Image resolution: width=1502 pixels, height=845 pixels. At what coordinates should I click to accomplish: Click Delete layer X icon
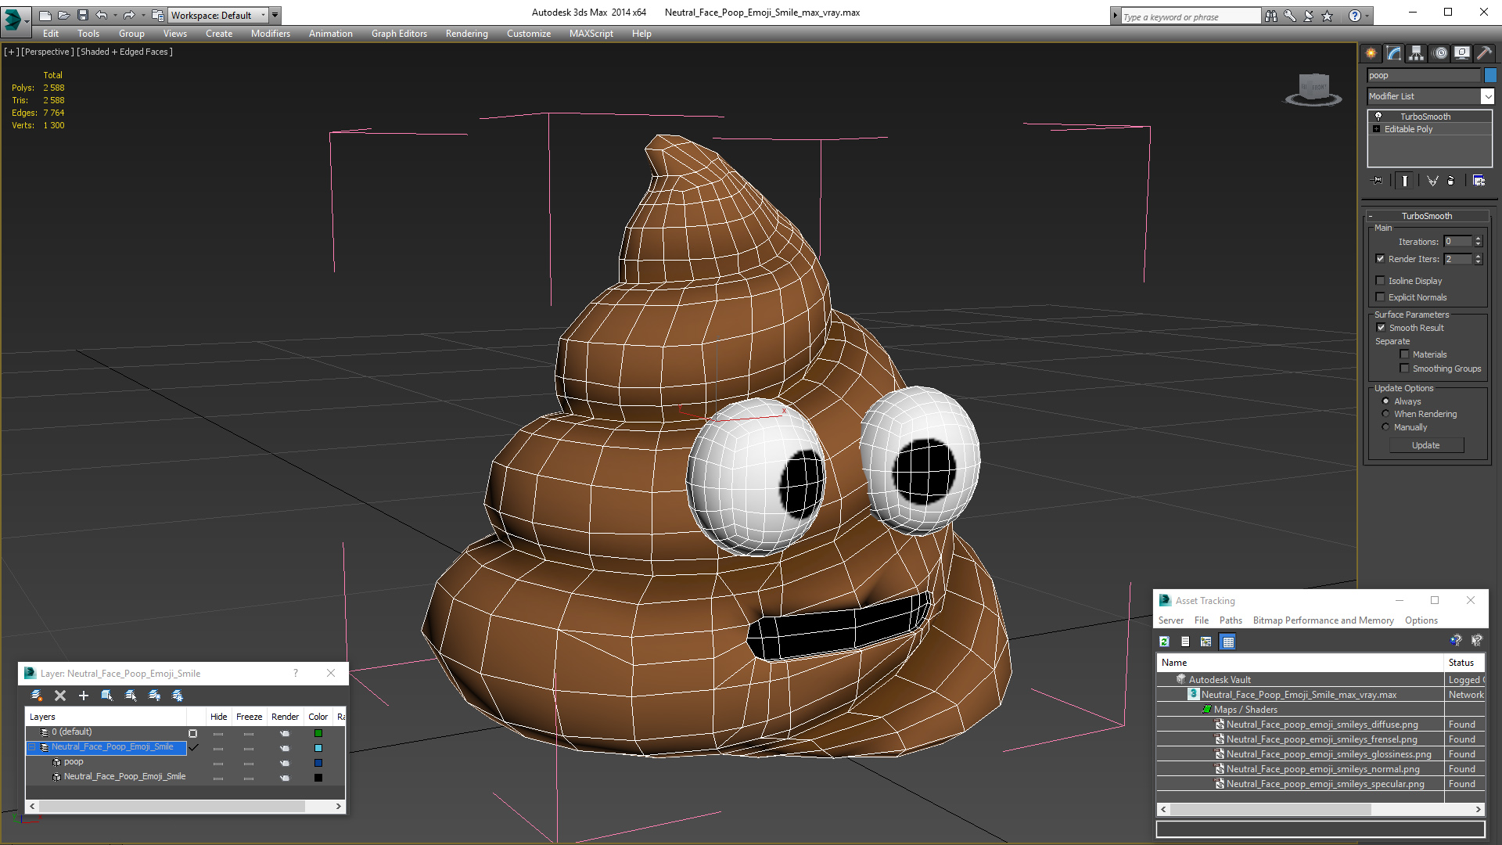60,696
